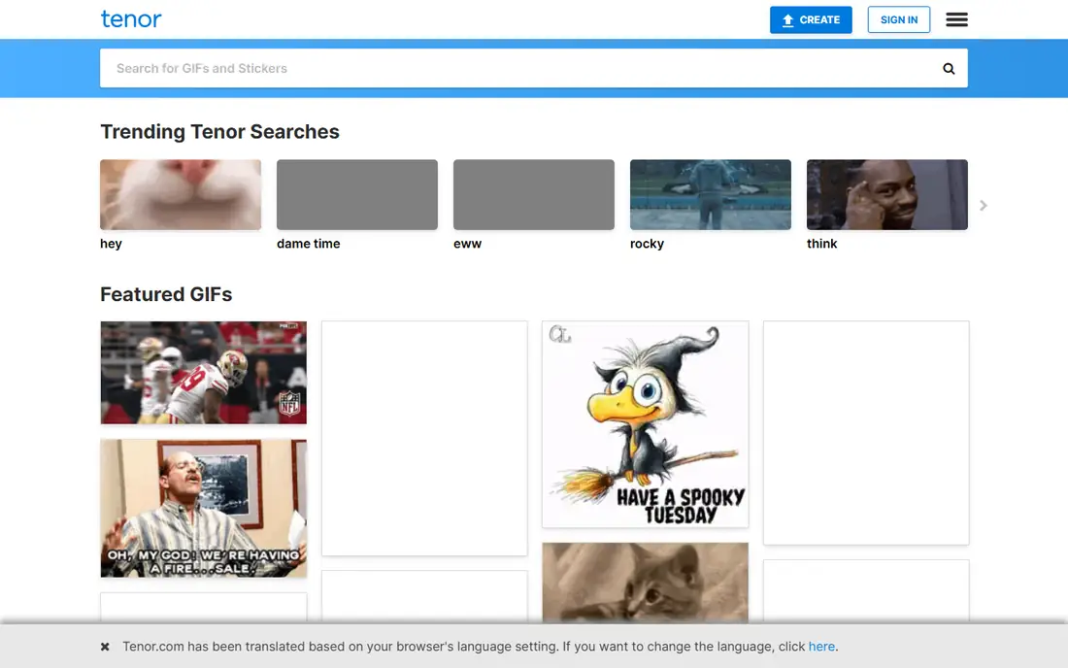Select the 'rocky' search label
Image resolution: width=1068 pixels, height=668 pixels.
pyautogui.click(x=647, y=244)
